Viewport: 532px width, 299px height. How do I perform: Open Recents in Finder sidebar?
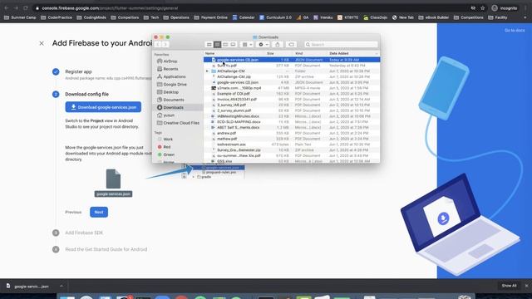170,69
